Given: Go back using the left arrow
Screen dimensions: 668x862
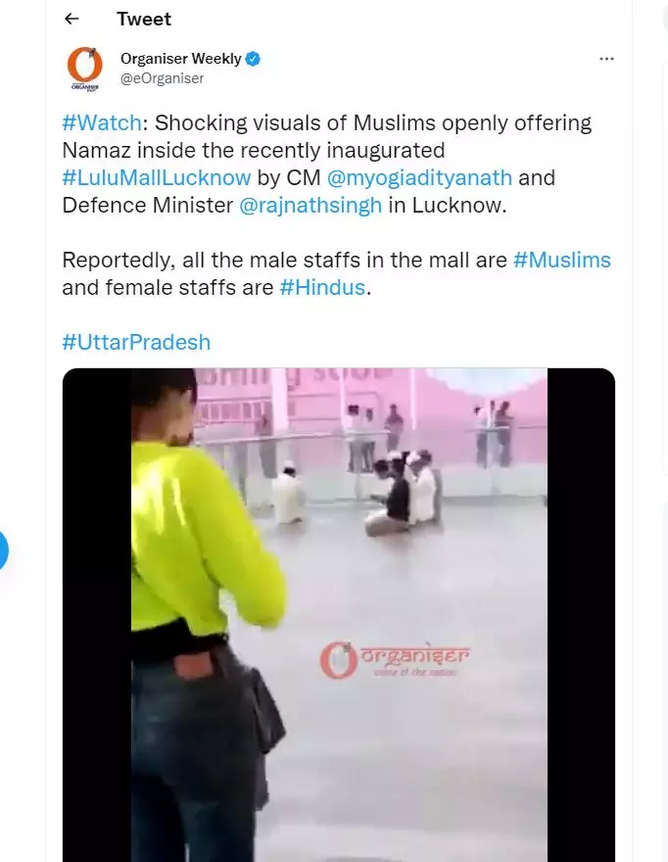Looking at the screenshot, I should pos(72,20).
